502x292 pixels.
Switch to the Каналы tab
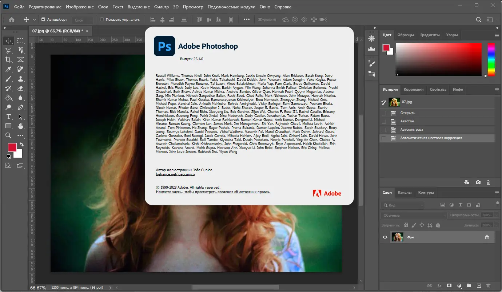(x=405, y=193)
